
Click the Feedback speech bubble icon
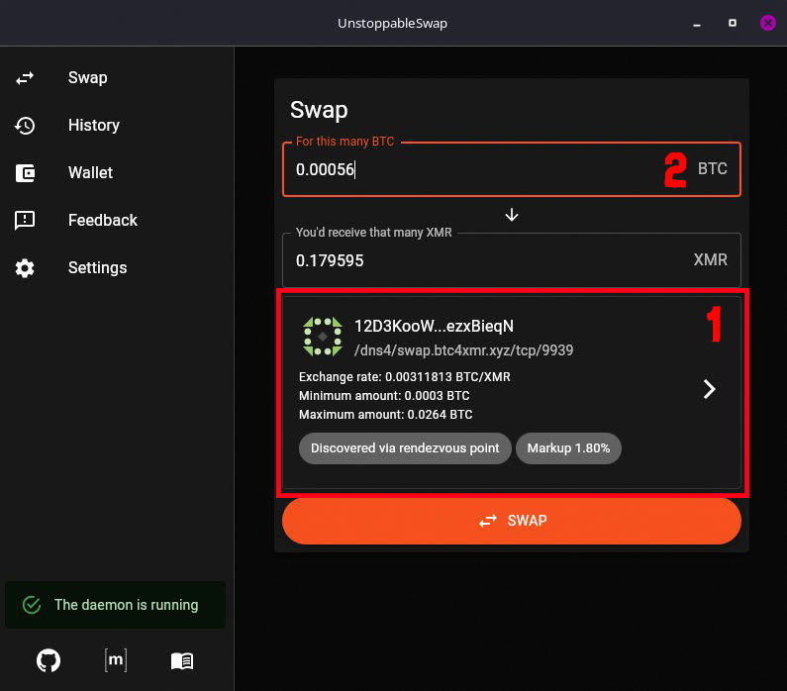point(25,221)
